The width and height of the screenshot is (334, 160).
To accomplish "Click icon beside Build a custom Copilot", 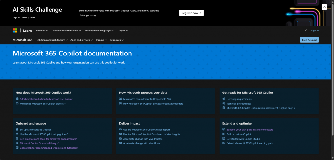I will [224, 134].
